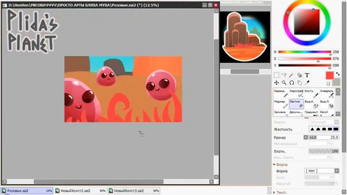Click the tool options panel scrollbar
This screenshot has width=347, height=195.
coord(344,76)
